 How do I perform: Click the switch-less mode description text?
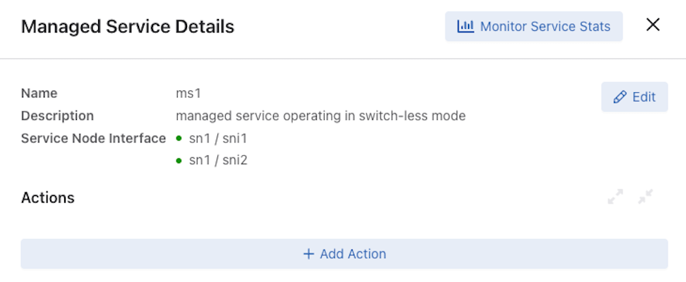[320, 116]
